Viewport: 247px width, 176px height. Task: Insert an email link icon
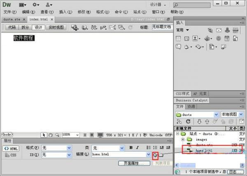219,30
